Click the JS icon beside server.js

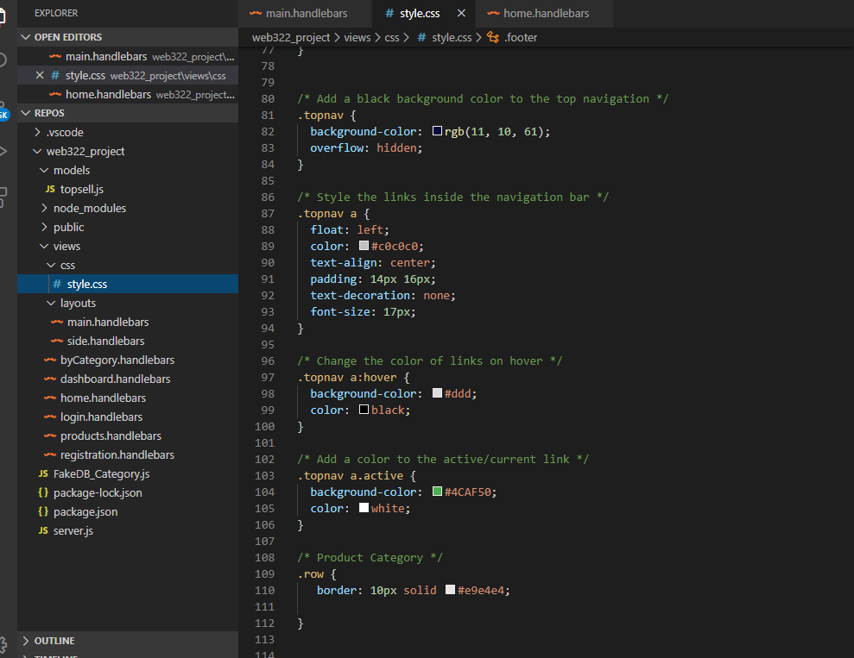click(x=42, y=530)
